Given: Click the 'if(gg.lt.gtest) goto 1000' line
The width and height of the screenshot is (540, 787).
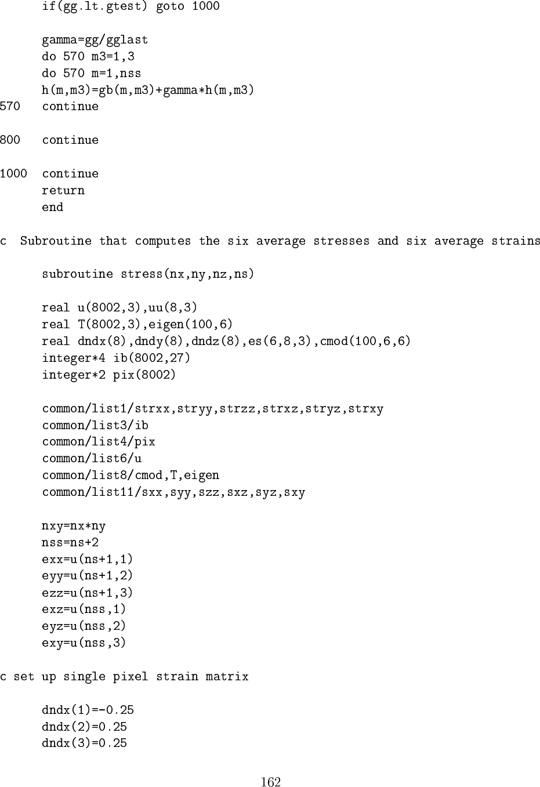Looking at the screenshot, I should (x=131, y=7).
